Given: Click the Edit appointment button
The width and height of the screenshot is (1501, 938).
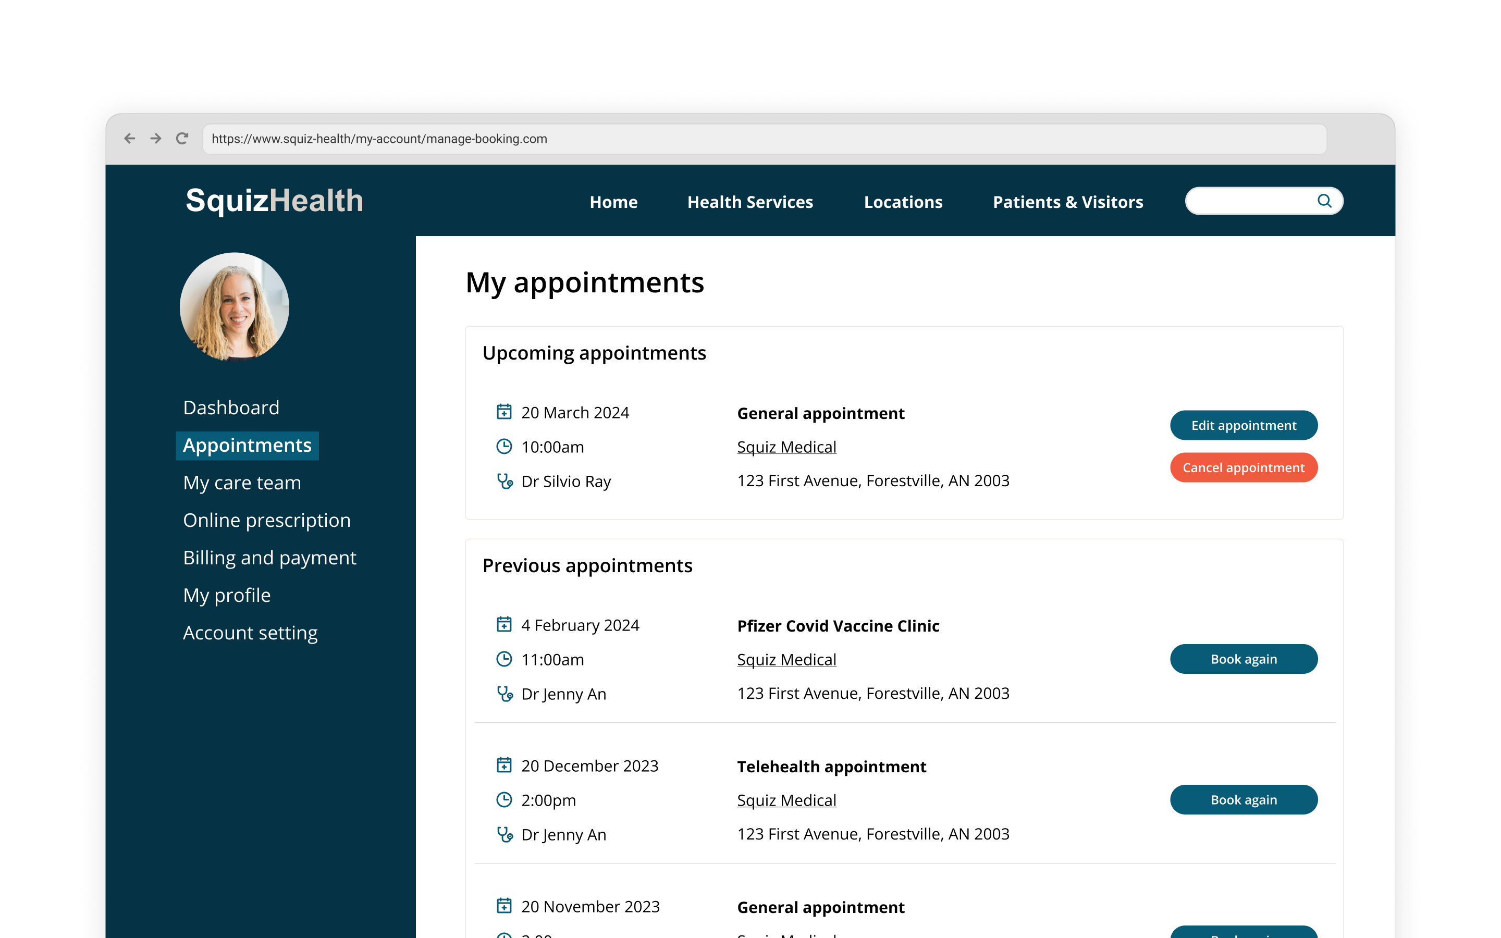Looking at the screenshot, I should coord(1244,425).
